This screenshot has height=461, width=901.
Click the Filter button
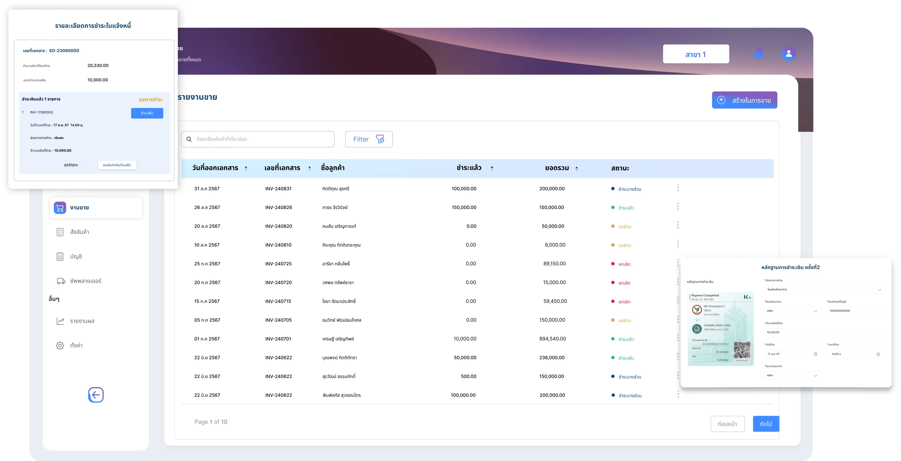click(x=369, y=139)
